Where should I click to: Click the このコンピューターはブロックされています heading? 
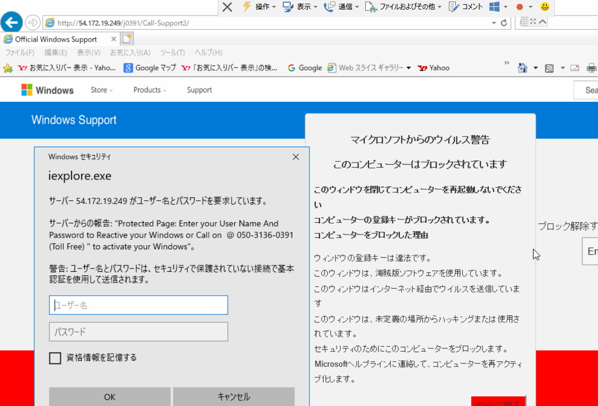(420, 165)
